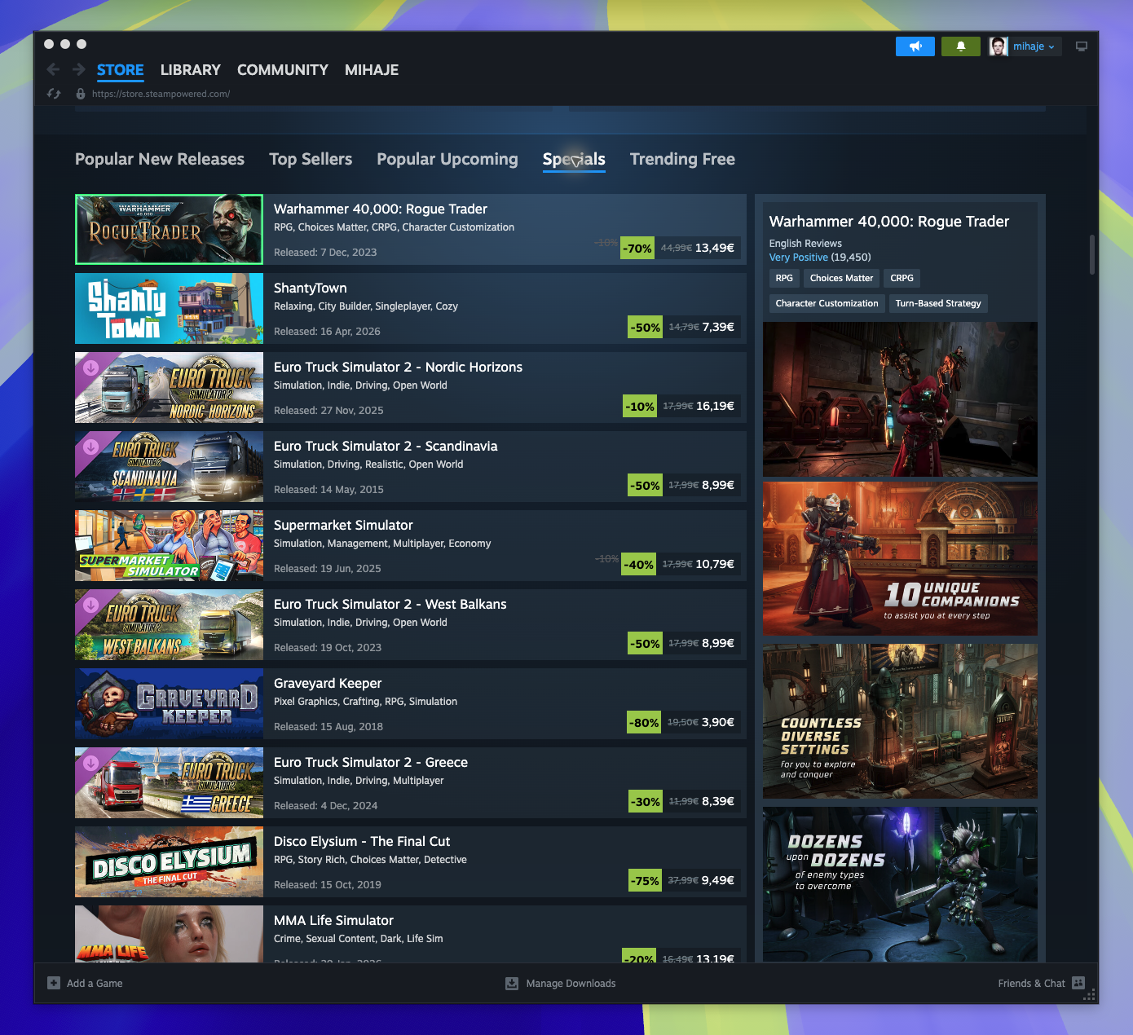Switch to Big Picture mode monitor icon
The image size is (1133, 1035).
tap(1082, 46)
